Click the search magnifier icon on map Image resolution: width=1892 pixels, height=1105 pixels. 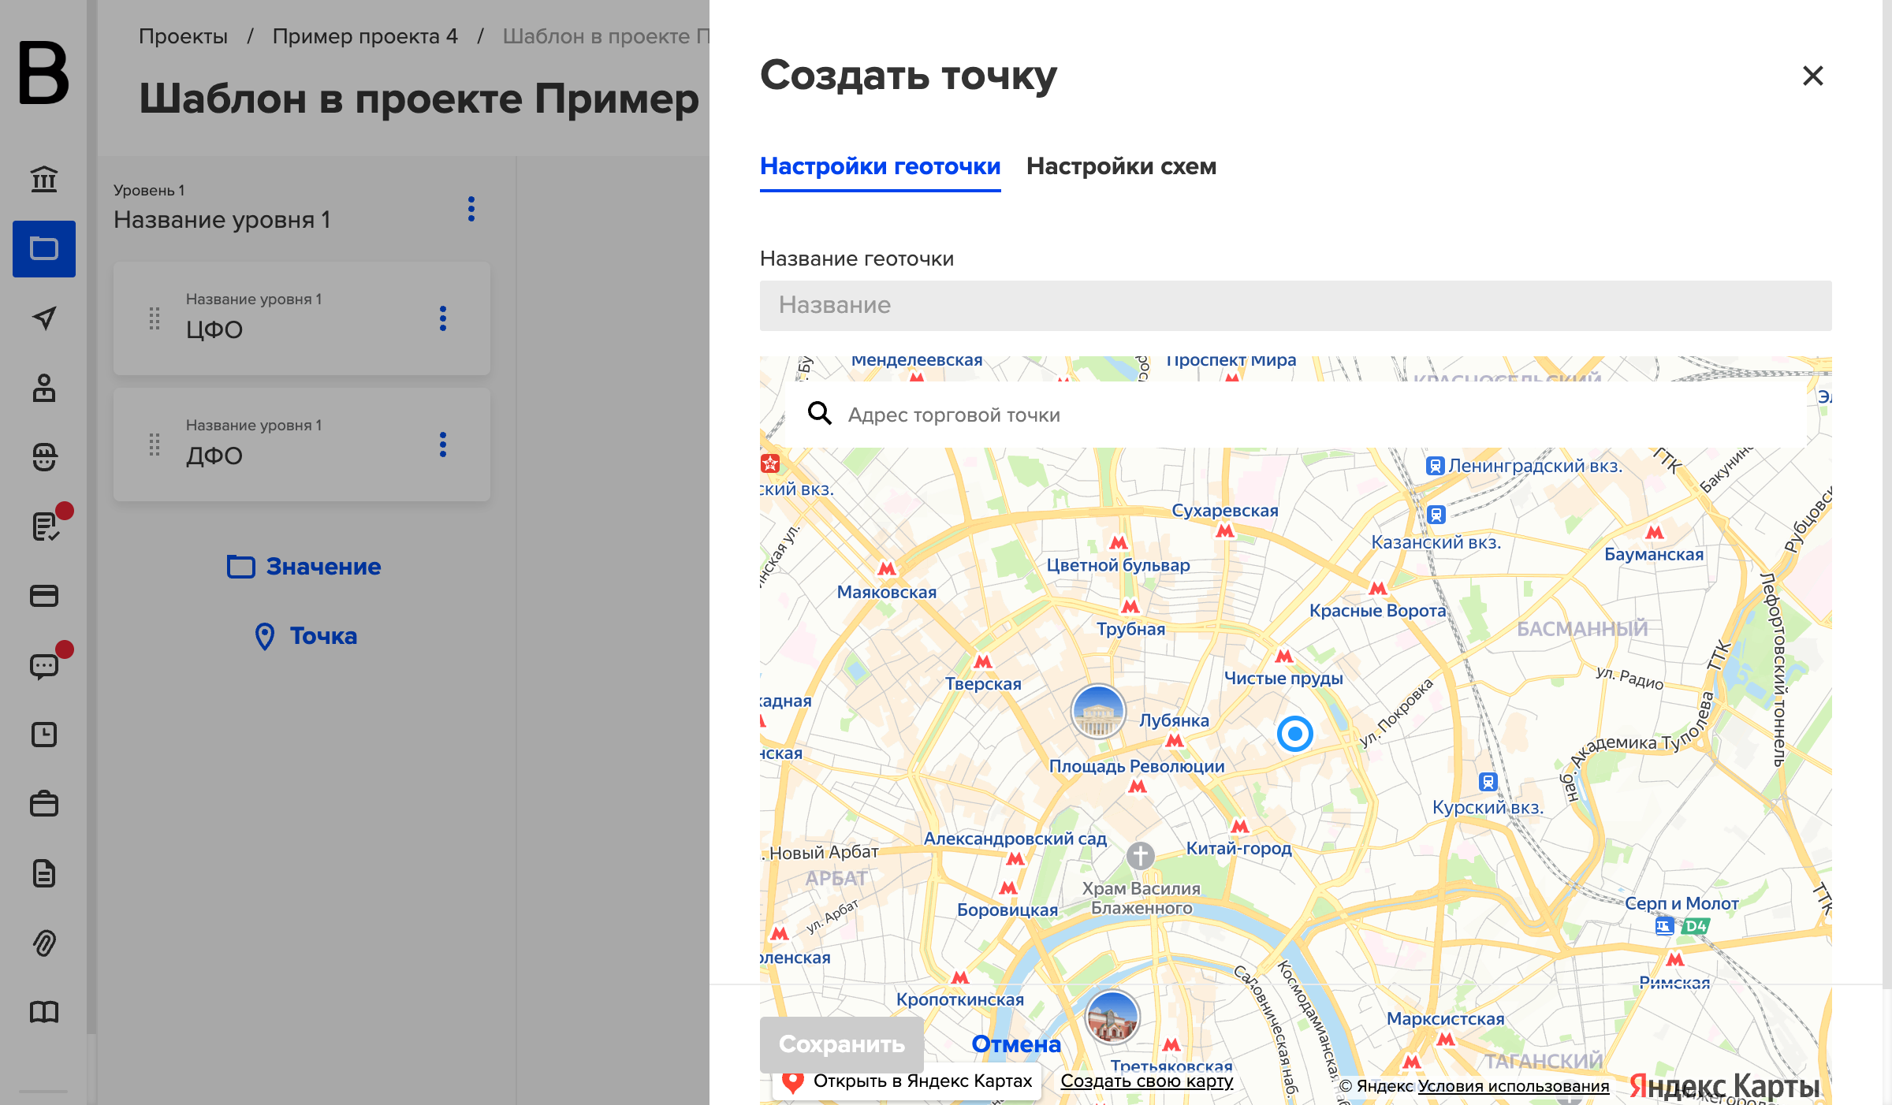point(820,413)
